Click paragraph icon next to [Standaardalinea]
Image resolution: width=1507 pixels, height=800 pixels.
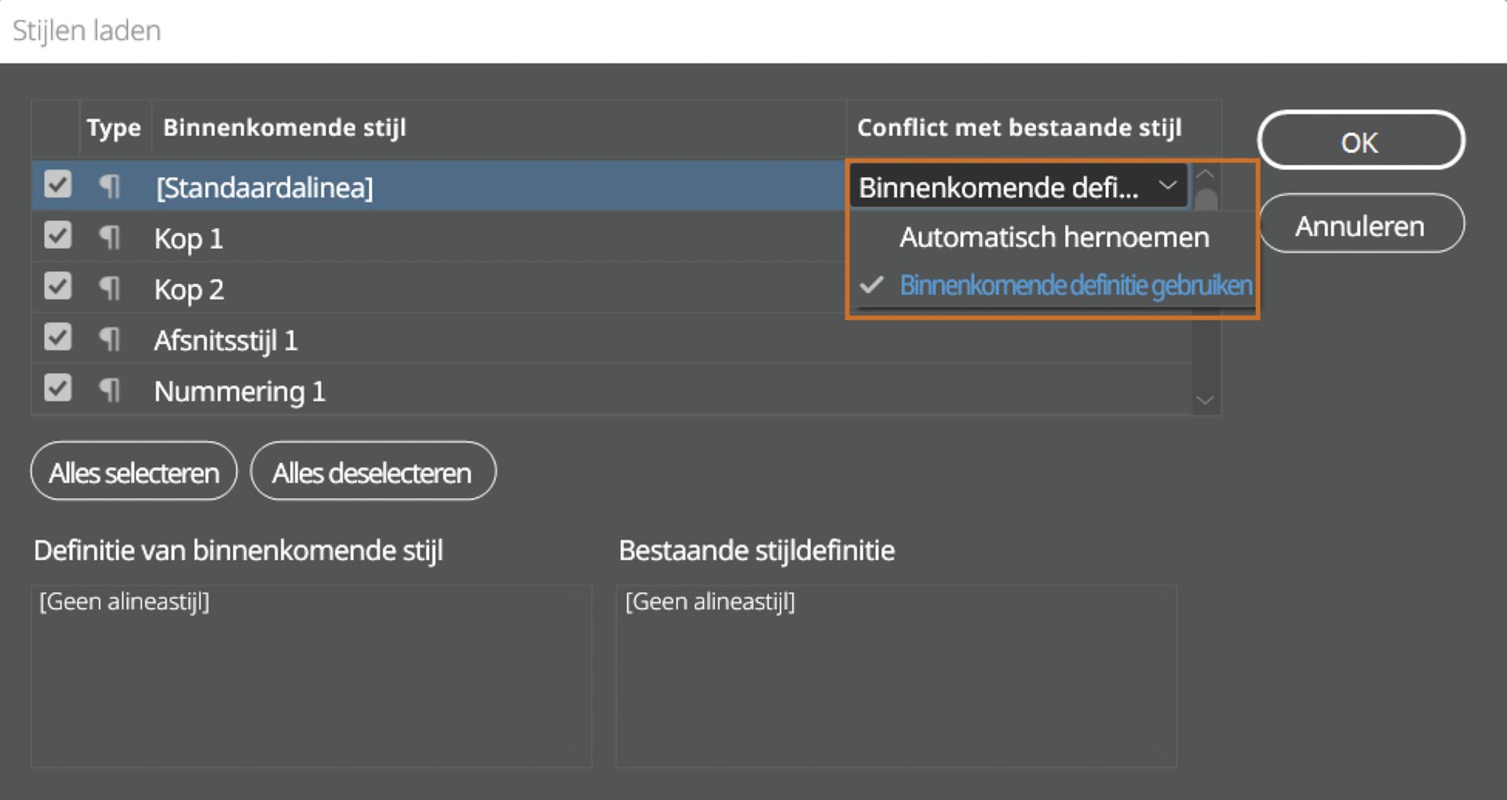coord(109,187)
